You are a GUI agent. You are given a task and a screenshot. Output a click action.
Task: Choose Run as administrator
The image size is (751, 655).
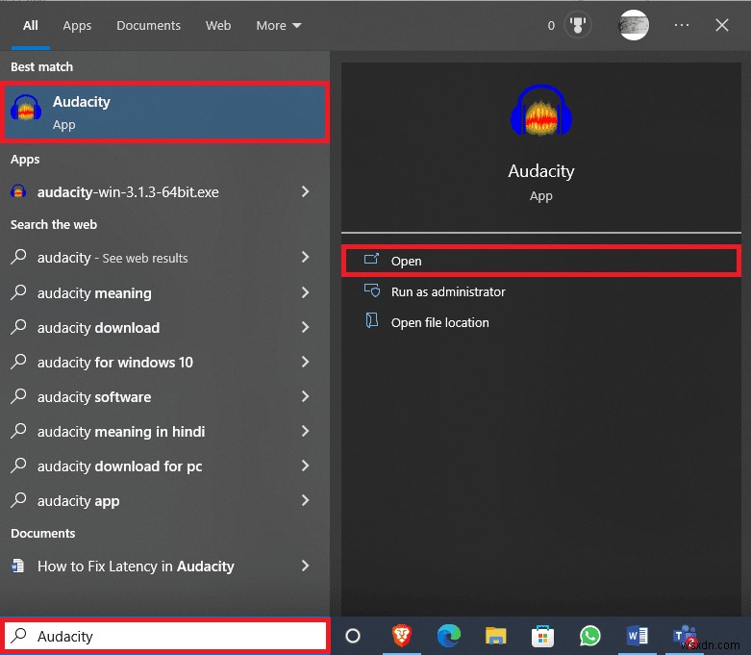tap(448, 291)
